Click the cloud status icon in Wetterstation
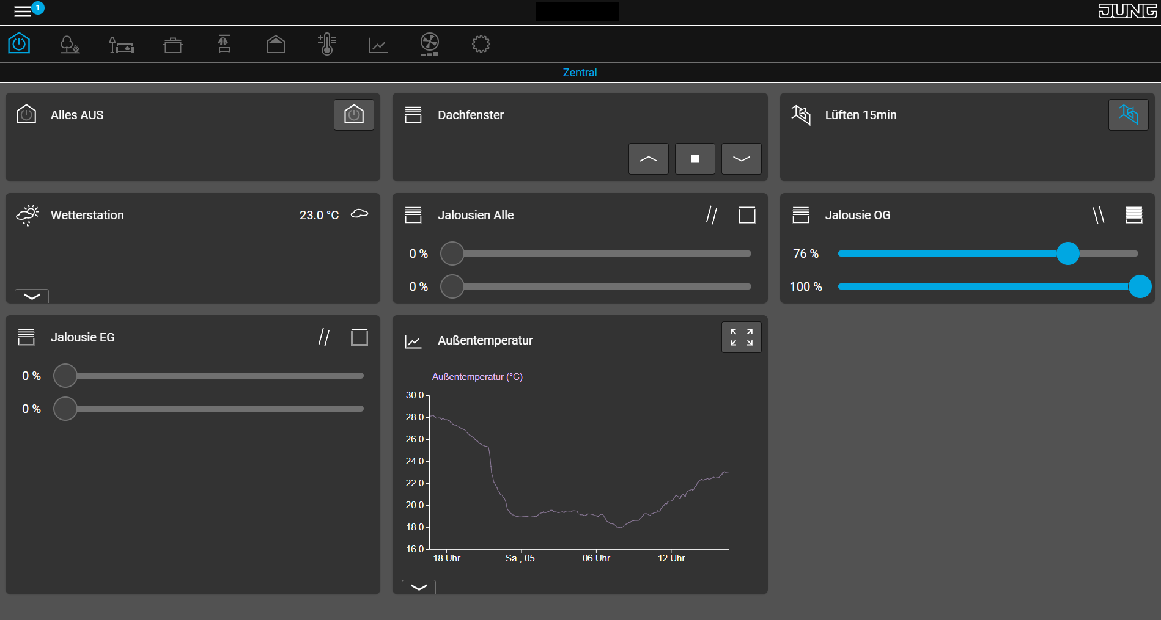The width and height of the screenshot is (1161, 620). tap(359, 214)
